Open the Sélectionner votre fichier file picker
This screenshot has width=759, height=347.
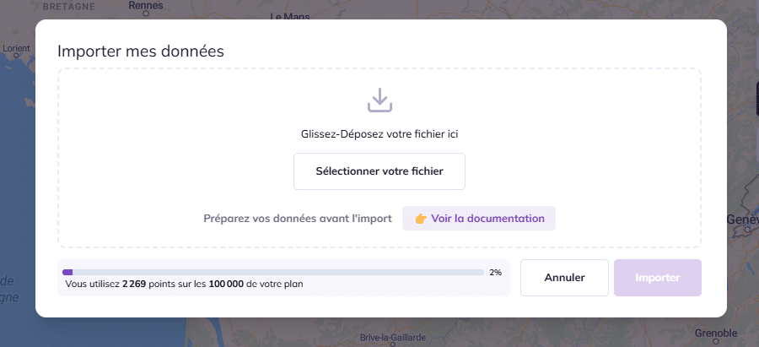pos(379,171)
